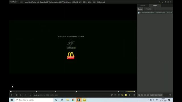The height and width of the screenshot is (102, 182).
Task: Toggle the highlighted playlist search icon
Action: coord(122,95)
